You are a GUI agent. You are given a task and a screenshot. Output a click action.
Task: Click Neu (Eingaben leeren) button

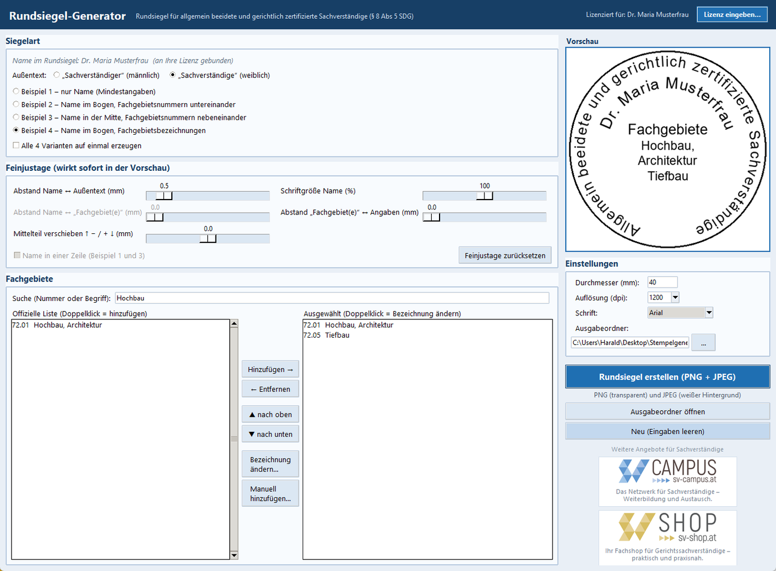pyautogui.click(x=667, y=431)
